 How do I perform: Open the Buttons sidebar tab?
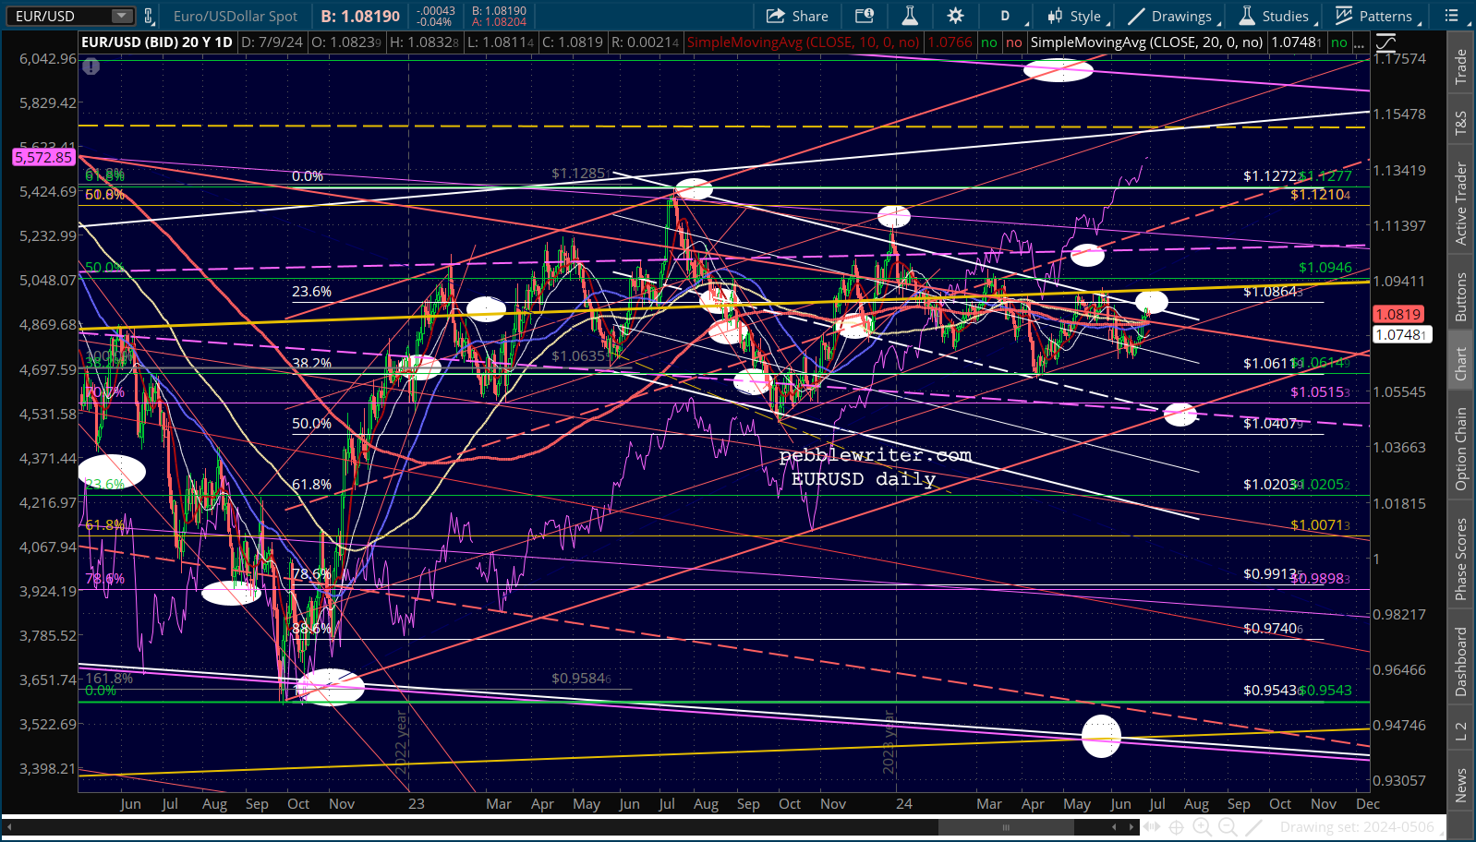point(1460,296)
